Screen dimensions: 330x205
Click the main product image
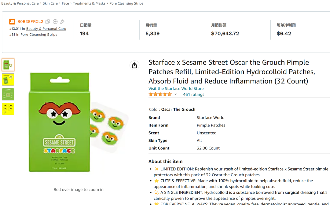tap(79, 122)
